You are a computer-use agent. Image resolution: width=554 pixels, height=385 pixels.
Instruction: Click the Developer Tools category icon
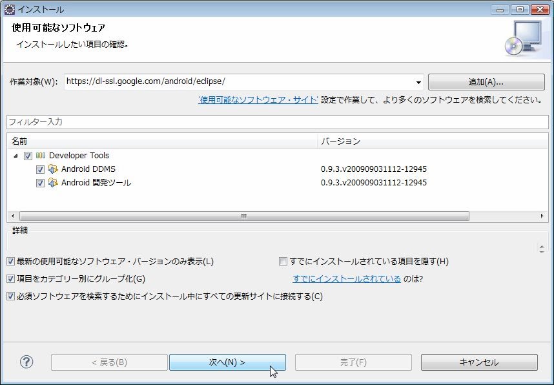[x=41, y=156]
